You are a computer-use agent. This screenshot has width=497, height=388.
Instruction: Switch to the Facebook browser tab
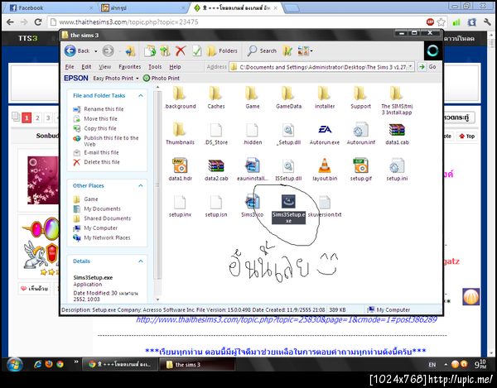click(51, 7)
